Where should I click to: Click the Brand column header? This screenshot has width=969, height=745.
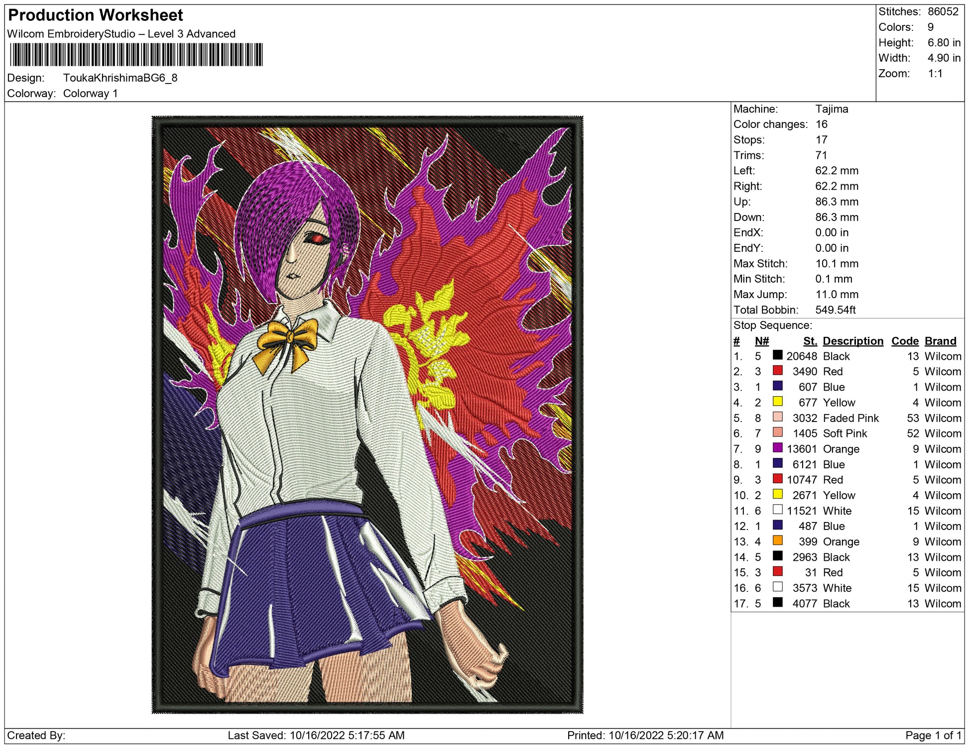point(940,341)
